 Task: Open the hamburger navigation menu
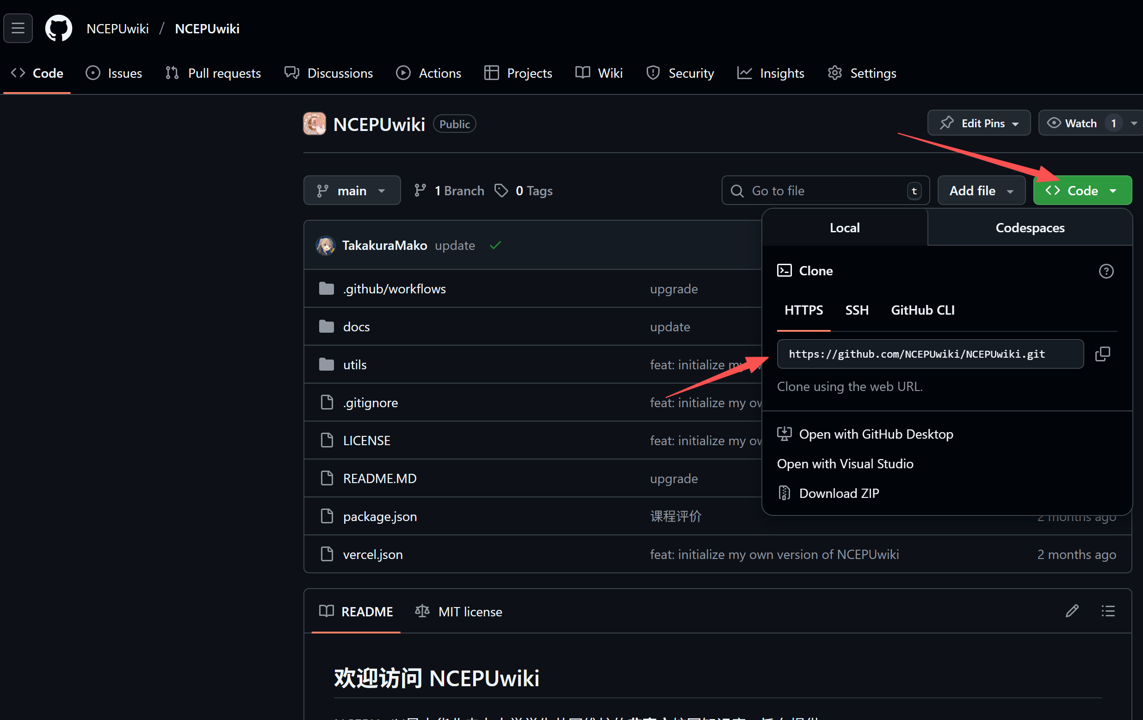[18, 29]
